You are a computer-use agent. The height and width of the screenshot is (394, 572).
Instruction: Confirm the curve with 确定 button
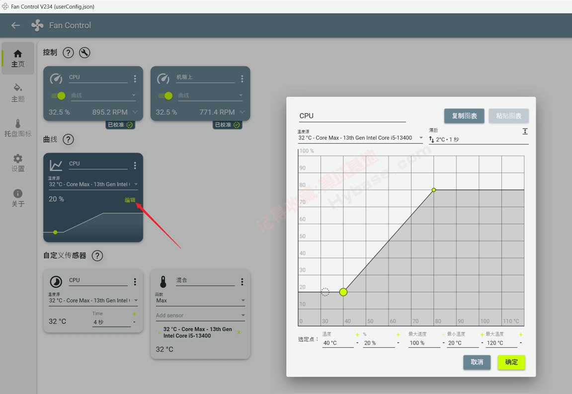[511, 362]
